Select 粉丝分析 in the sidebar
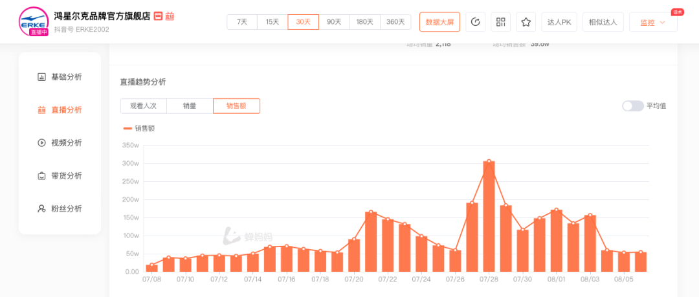Screen dimensions: 699x297 (x=60, y=209)
